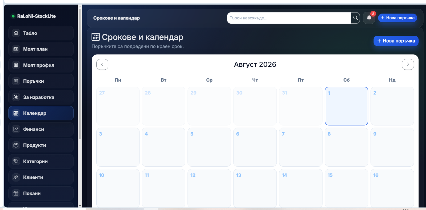Go to previous month arrow
Viewport: 426px width, 210px height.
102,64
